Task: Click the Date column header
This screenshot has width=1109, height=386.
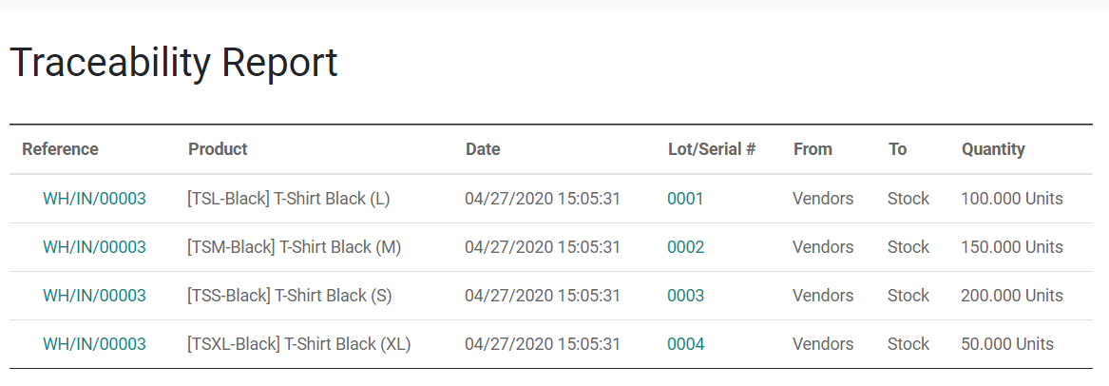Action: 483,149
